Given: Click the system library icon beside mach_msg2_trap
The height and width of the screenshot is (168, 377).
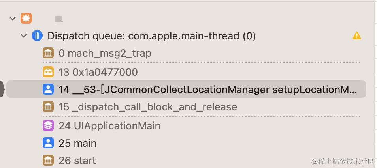Looking at the screenshot, I should [x=48, y=53].
